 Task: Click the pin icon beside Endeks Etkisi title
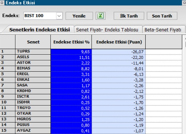point(2,3)
